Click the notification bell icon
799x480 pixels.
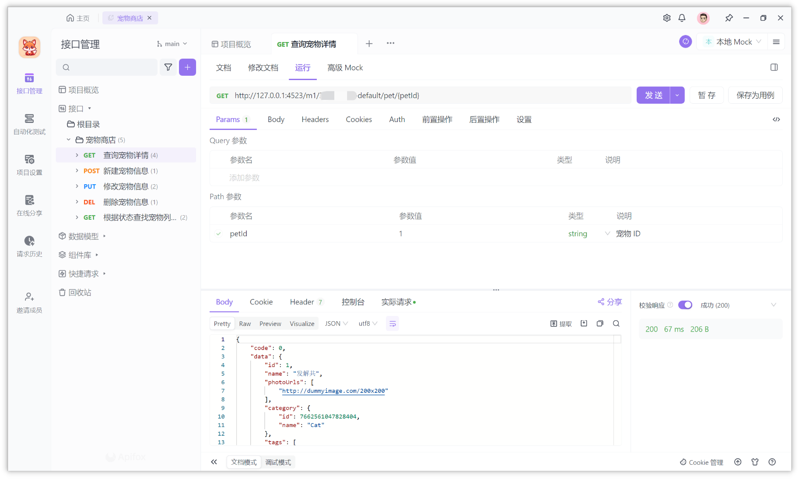(x=682, y=18)
